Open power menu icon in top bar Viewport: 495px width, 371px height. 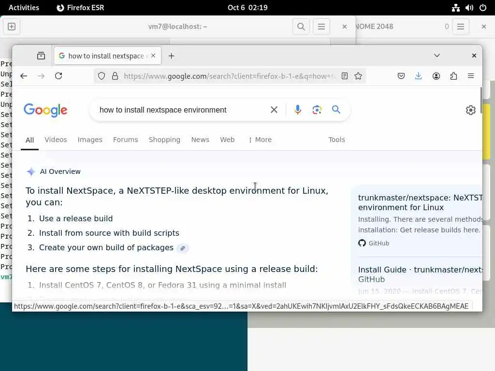point(483,8)
